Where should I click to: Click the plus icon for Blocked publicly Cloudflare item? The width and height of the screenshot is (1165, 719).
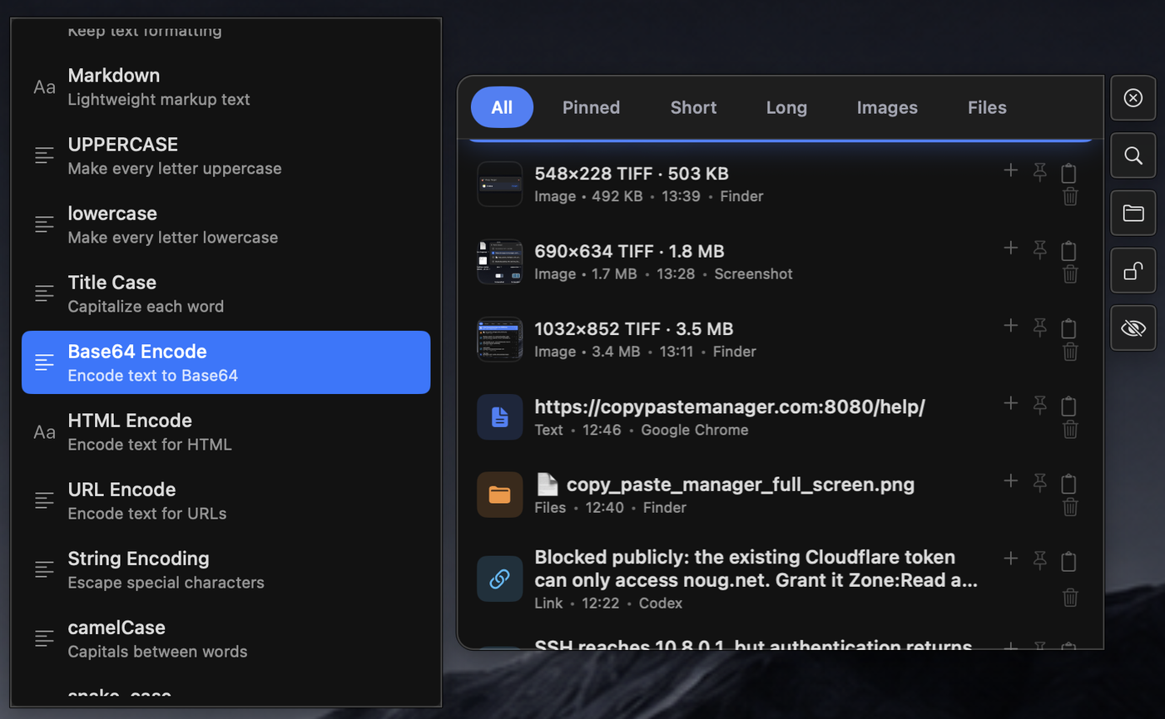(1011, 558)
